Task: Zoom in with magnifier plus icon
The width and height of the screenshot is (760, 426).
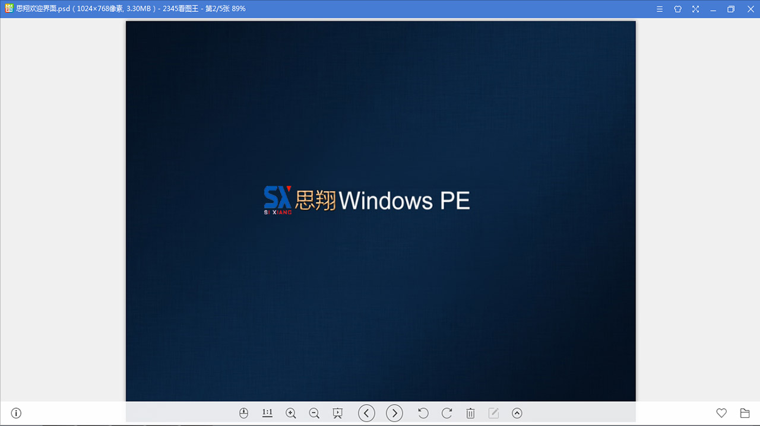Action: pyautogui.click(x=291, y=413)
